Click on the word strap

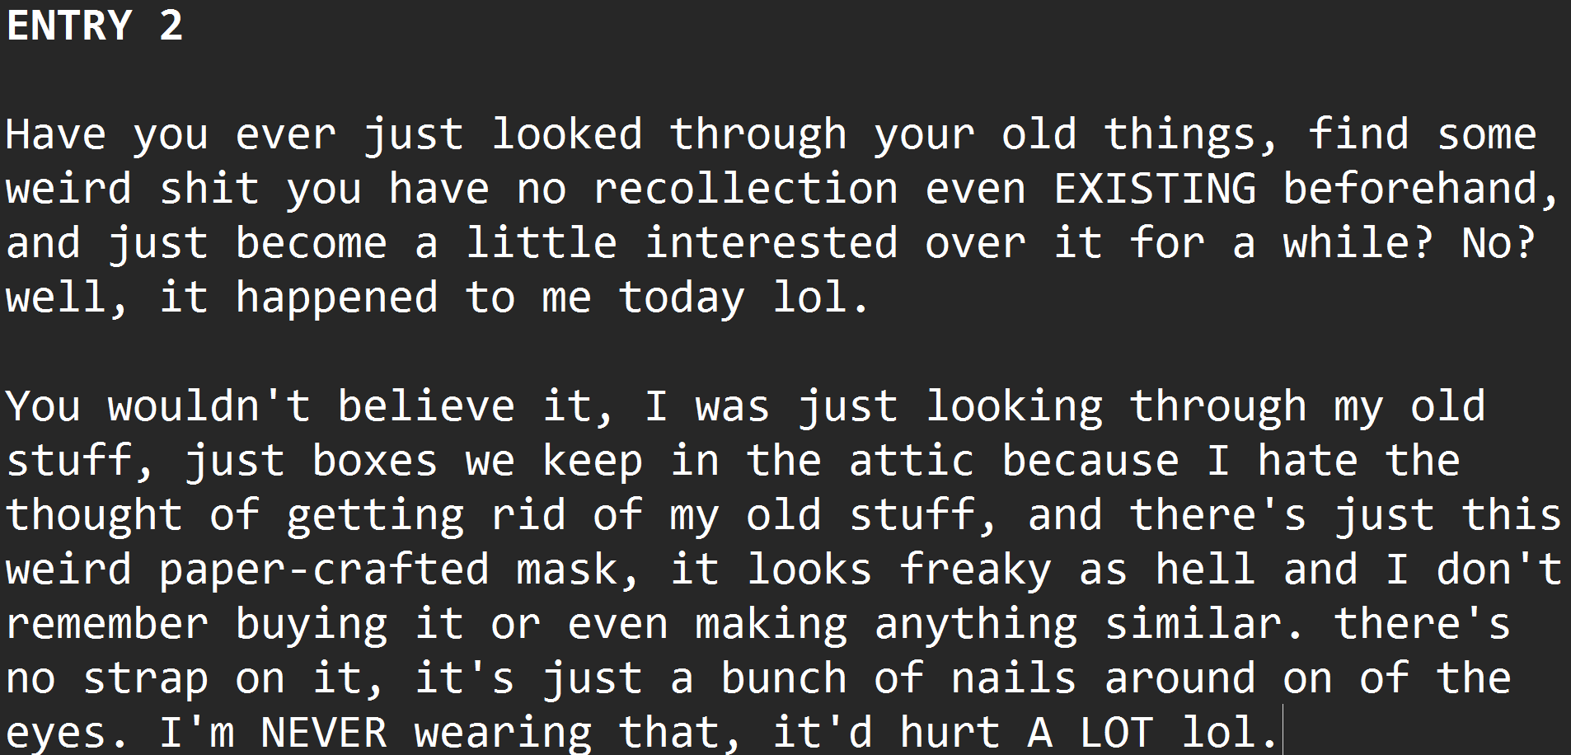pyautogui.click(x=145, y=678)
